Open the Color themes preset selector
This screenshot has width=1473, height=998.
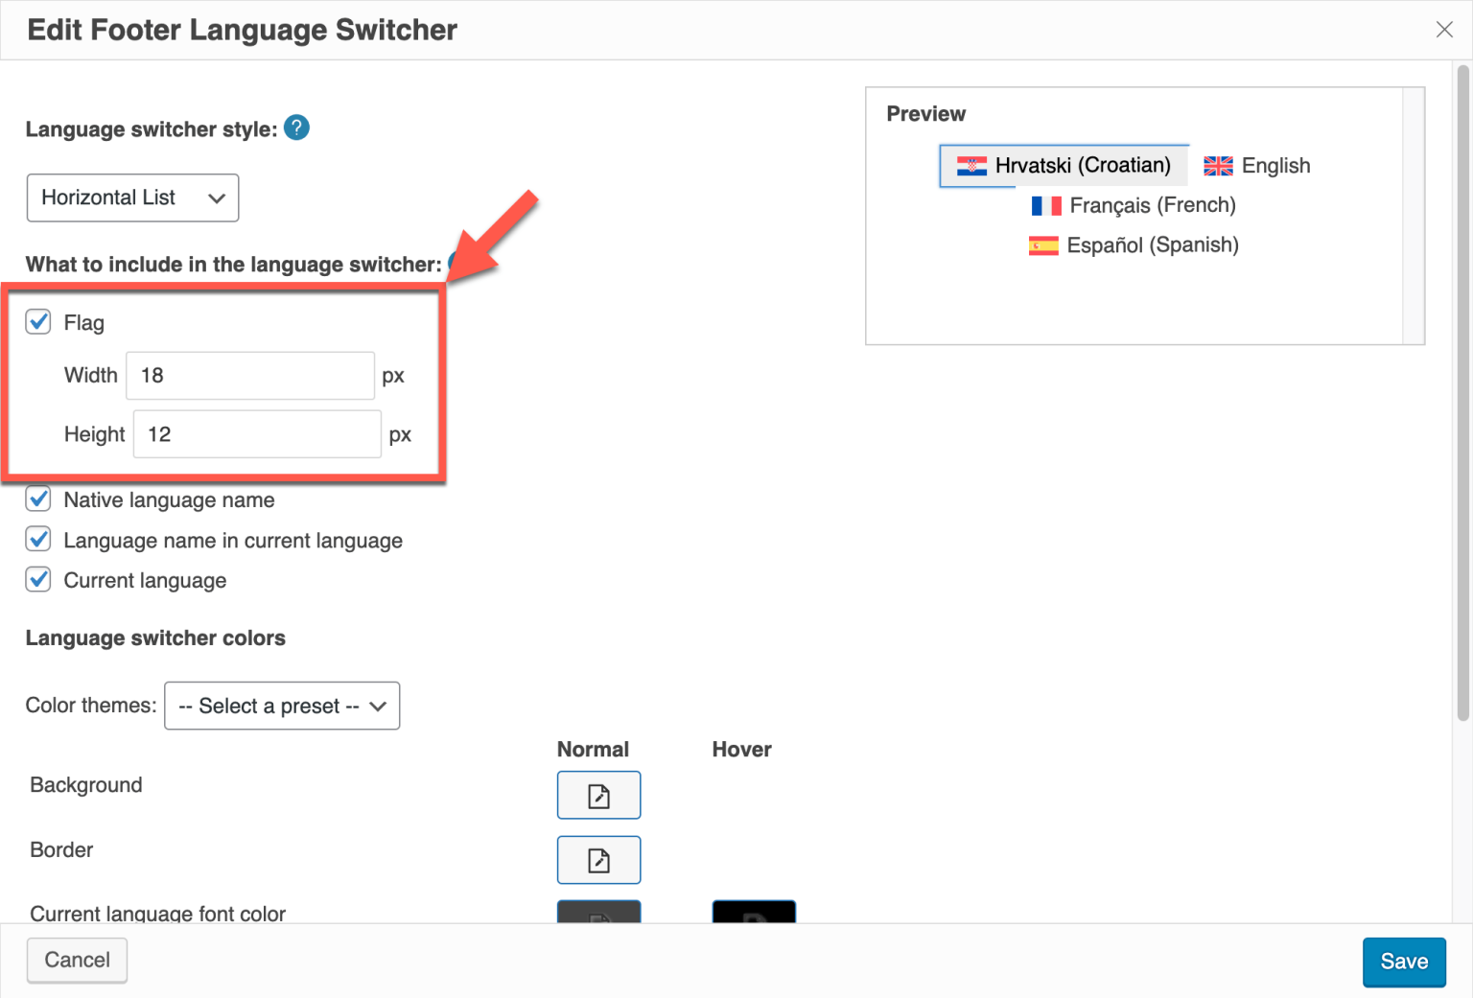click(281, 706)
